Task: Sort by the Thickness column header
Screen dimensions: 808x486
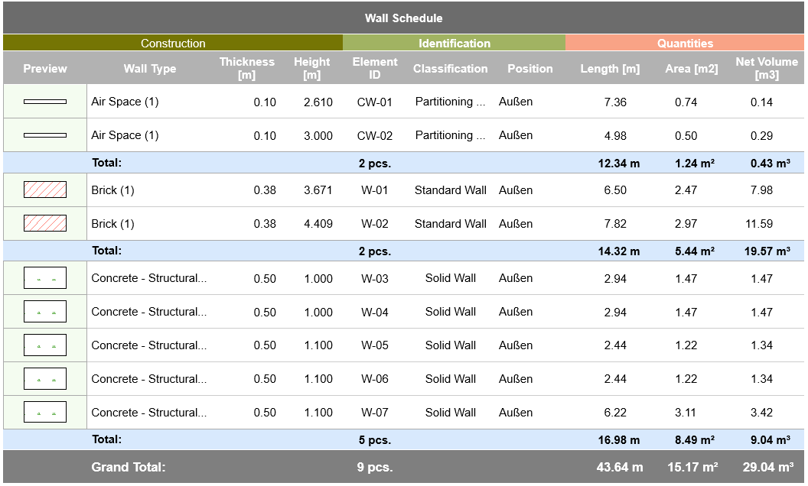Action: (x=245, y=68)
